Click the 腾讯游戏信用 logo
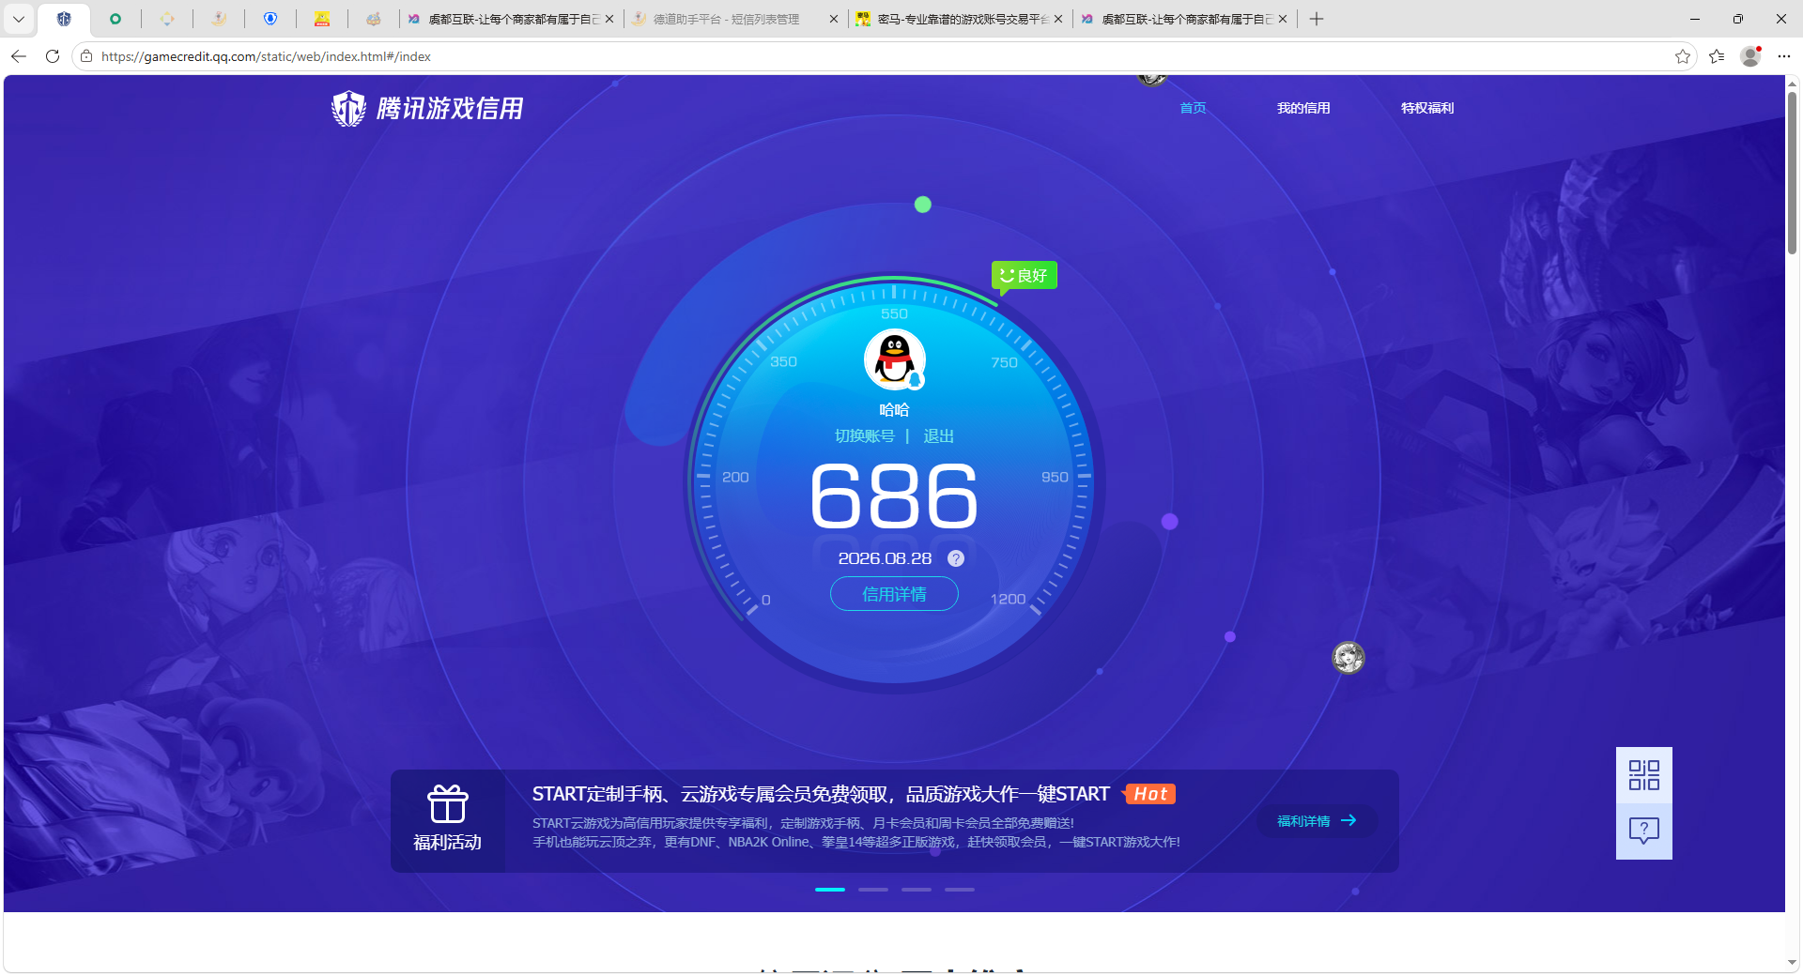The width and height of the screenshot is (1803, 976). click(x=427, y=109)
